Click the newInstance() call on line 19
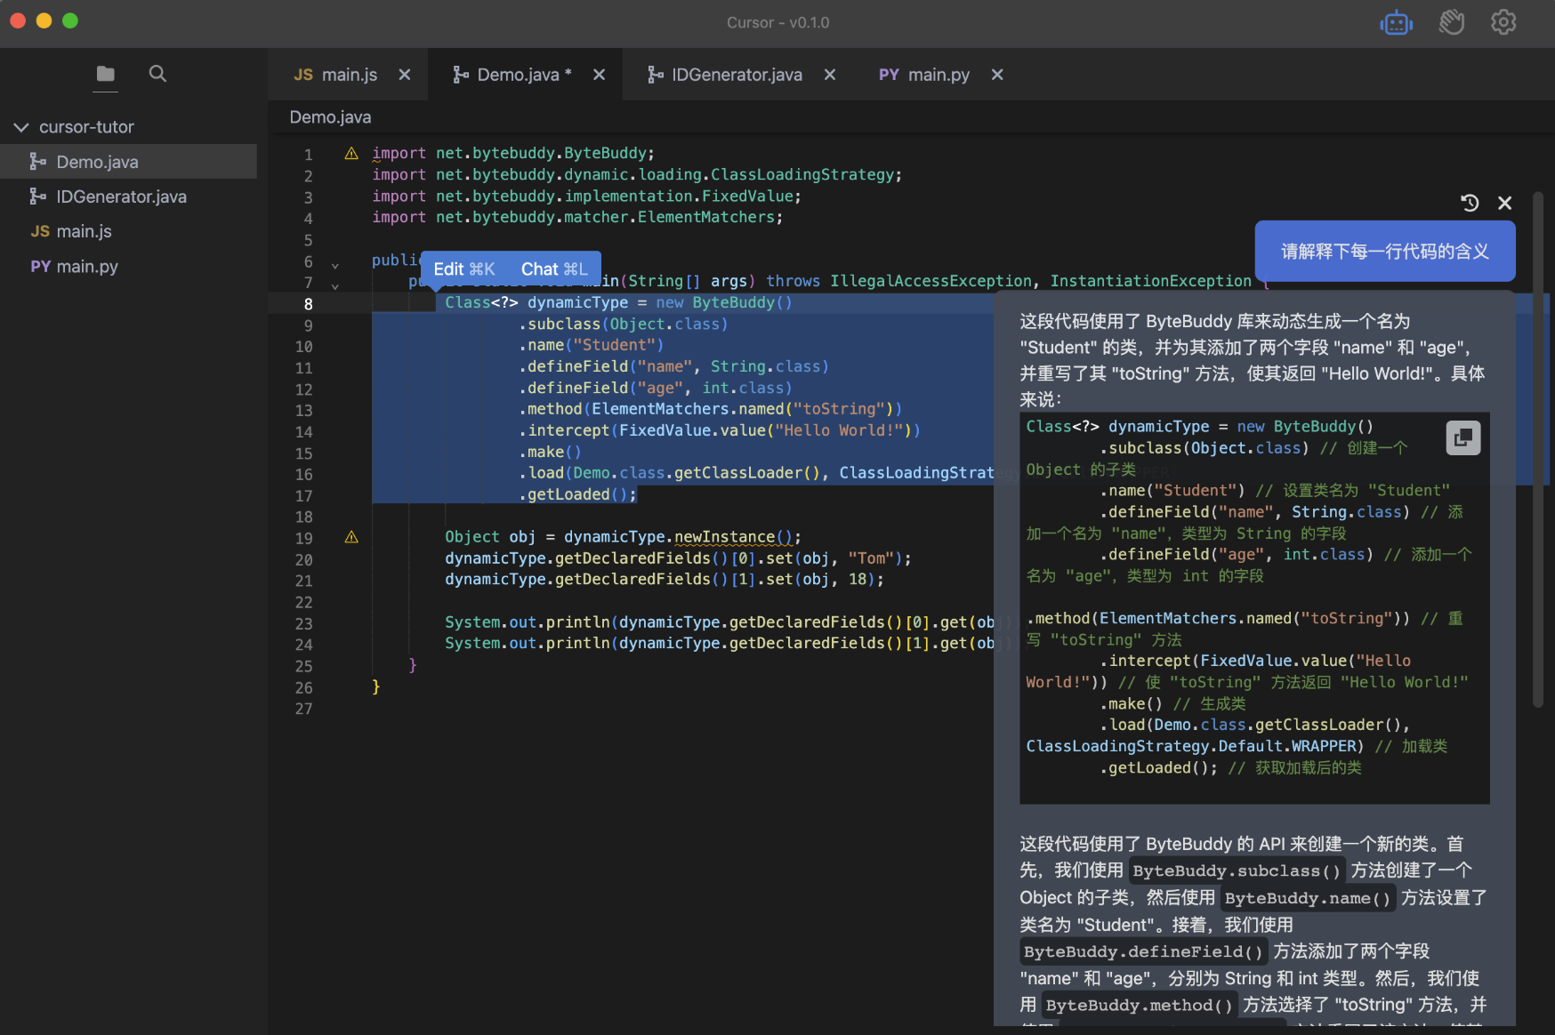Screen dimensions: 1555x1035 [732, 537]
